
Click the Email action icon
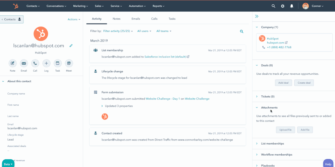[x=24, y=63]
